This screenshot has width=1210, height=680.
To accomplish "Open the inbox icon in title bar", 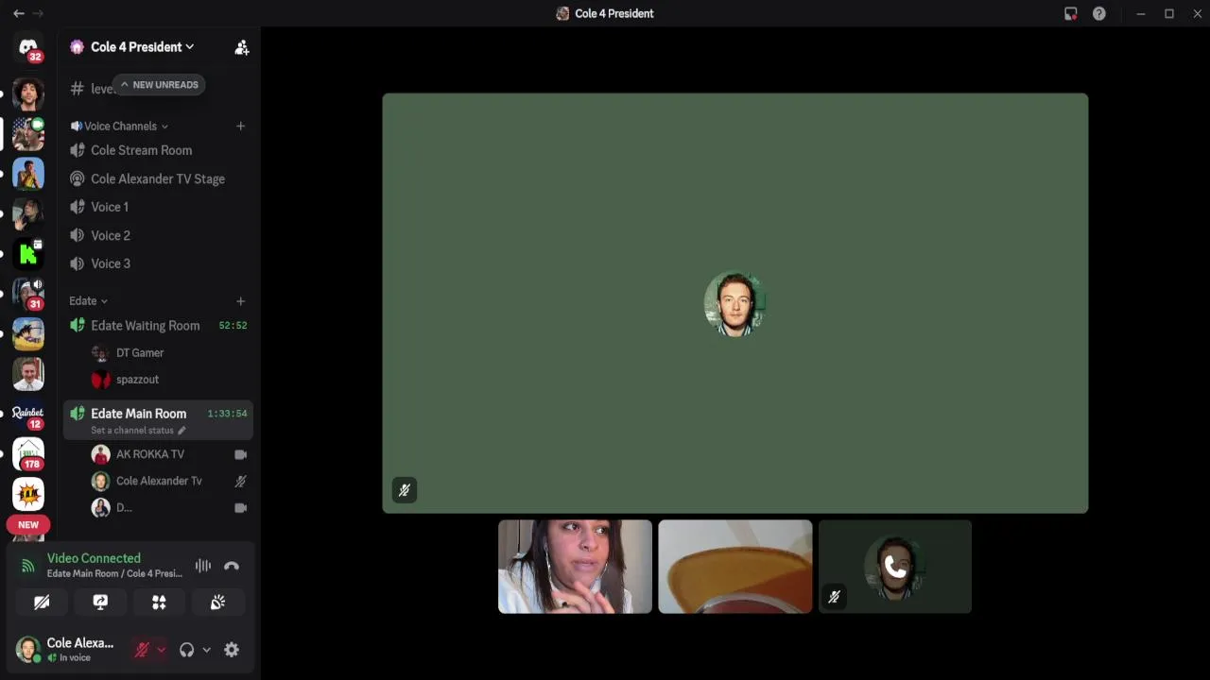I will tap(1070, 13).
